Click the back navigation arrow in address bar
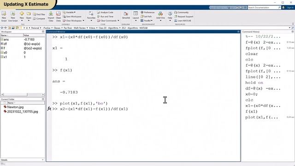 tap(2, 28)
